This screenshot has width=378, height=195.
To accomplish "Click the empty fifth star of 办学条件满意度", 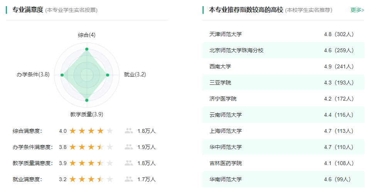I will click(110, 147).
